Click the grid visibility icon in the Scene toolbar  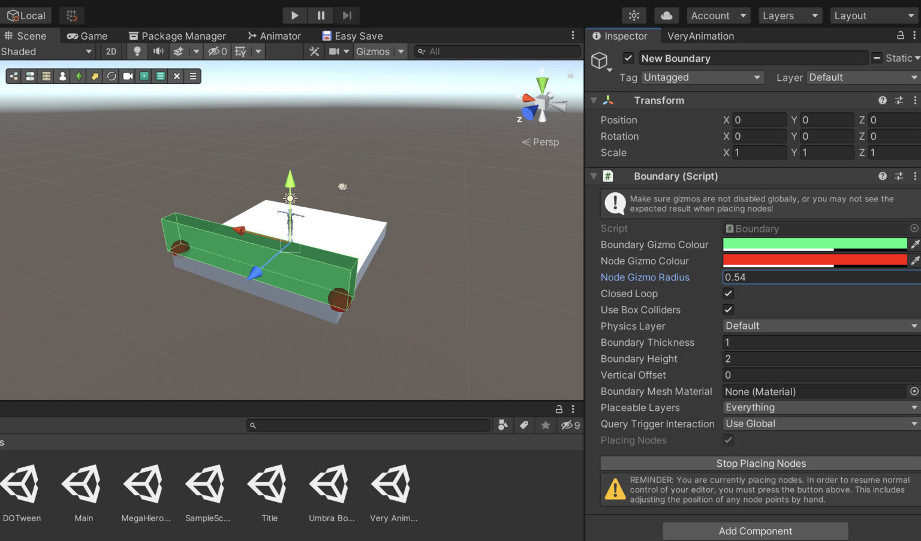point(239,52)
